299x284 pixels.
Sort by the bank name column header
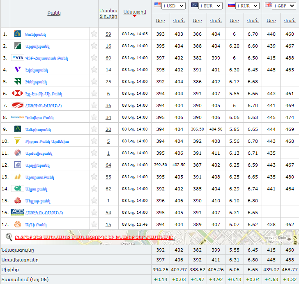[54, 14]
